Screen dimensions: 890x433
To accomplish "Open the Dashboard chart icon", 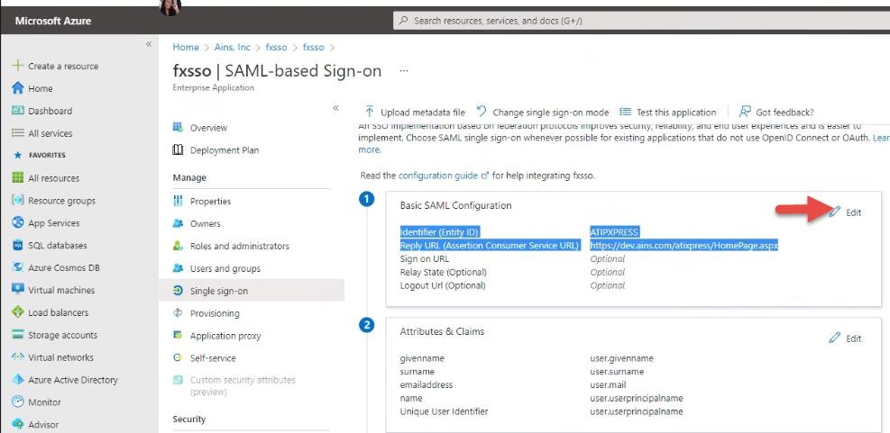I will (18, 111).
